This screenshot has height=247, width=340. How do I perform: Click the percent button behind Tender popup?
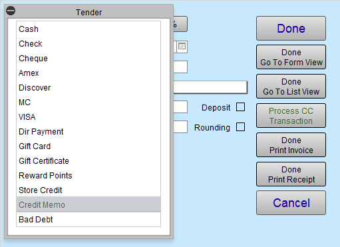(180, 24)
